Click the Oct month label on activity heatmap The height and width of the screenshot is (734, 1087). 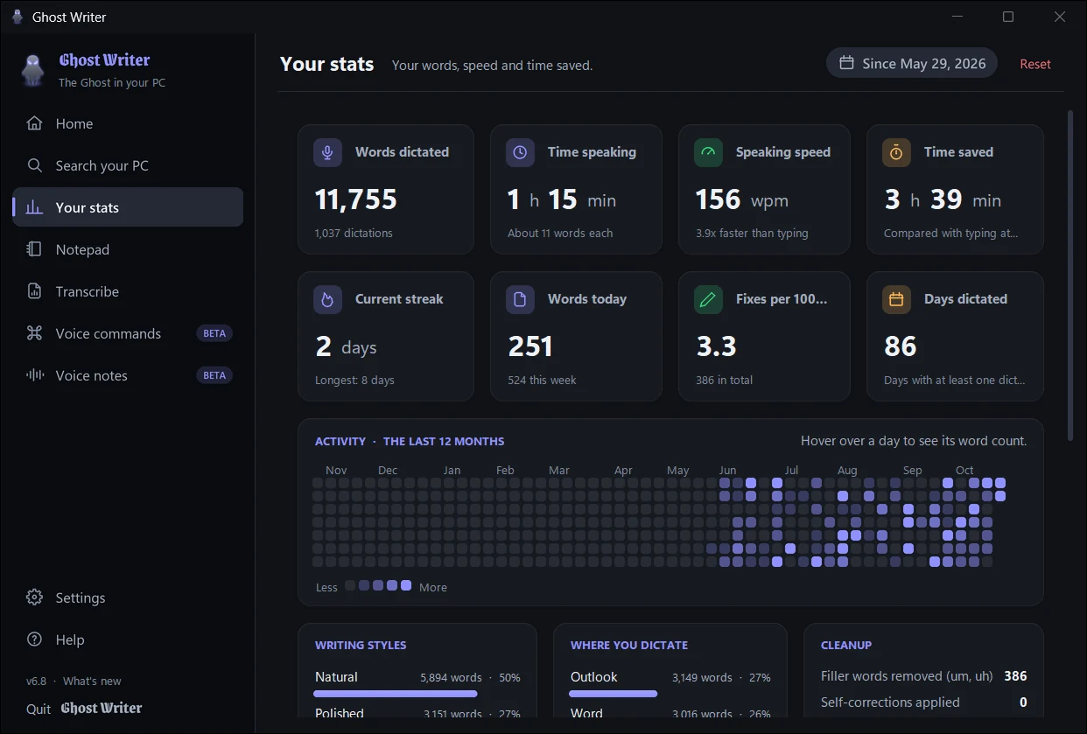pyautogui.click(x=964, y=470)
